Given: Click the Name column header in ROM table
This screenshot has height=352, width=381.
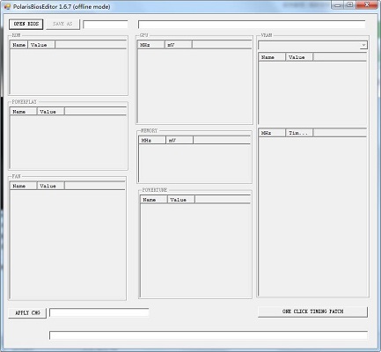Looking at the screenshot, I should click(x=18, y=45).
